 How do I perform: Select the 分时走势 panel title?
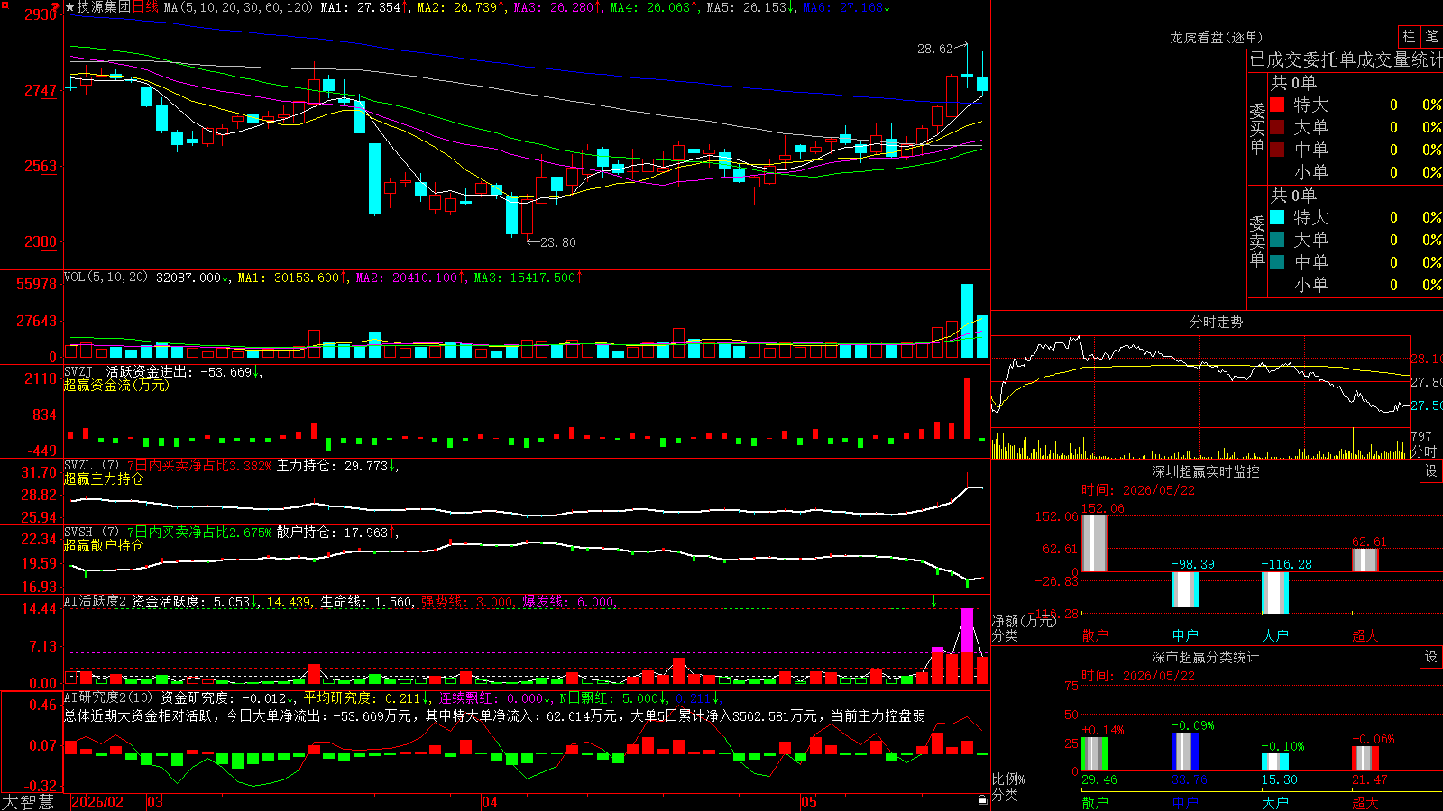pyautogui.click(x=1217, y=322)
